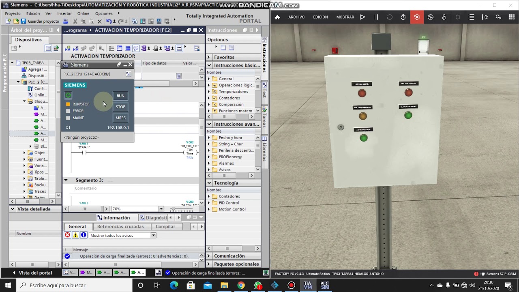The height and width of the screenshot is (292, 519).
Task: Expand the Temporizadores instructions folder
Action: coord(209,92)
